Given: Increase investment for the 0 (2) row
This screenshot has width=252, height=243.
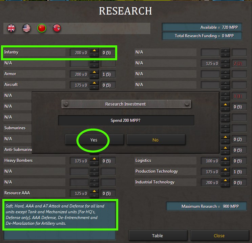Looking at the screenshot, I should (x=226, y=137).
